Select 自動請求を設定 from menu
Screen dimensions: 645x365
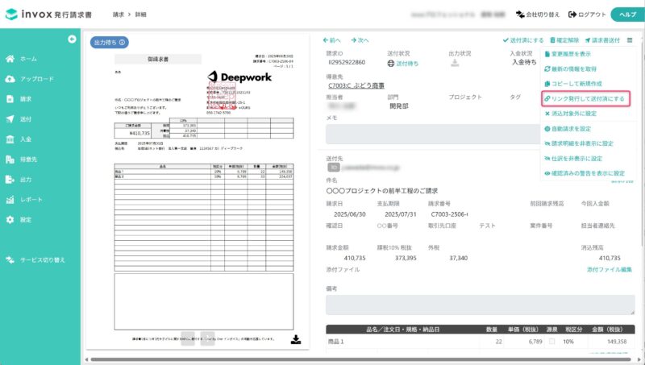(x=568, y=129)
